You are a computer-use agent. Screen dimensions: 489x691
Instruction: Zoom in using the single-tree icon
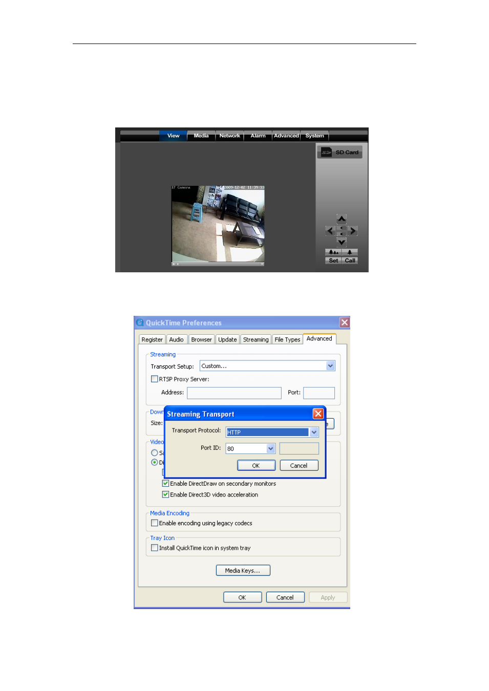350,252
